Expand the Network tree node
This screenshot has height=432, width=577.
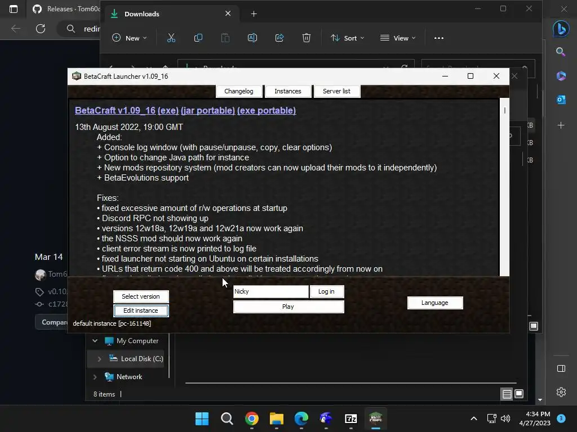click(95, 377)
